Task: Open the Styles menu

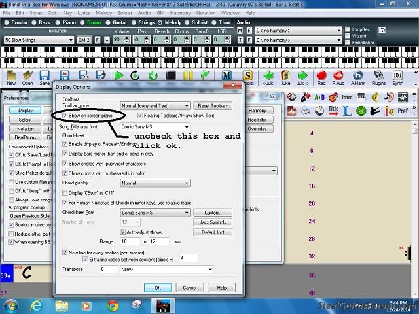Action: click(x=35, y=13)
